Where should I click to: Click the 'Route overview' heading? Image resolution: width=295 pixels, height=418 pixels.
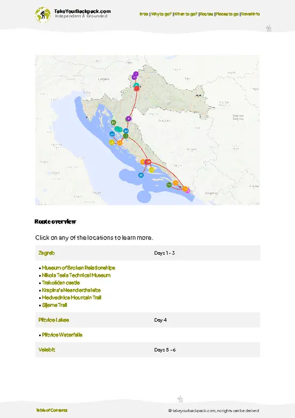coord(55,221)
